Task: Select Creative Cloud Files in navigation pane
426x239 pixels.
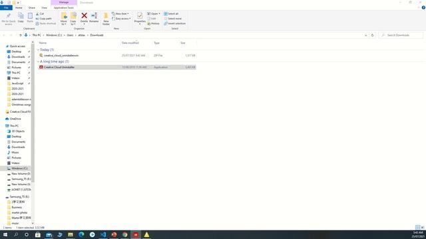Action: tap(18, 112)
